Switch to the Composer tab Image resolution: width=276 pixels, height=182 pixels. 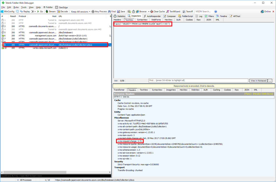pyautogui.click(x=170, y=16)
